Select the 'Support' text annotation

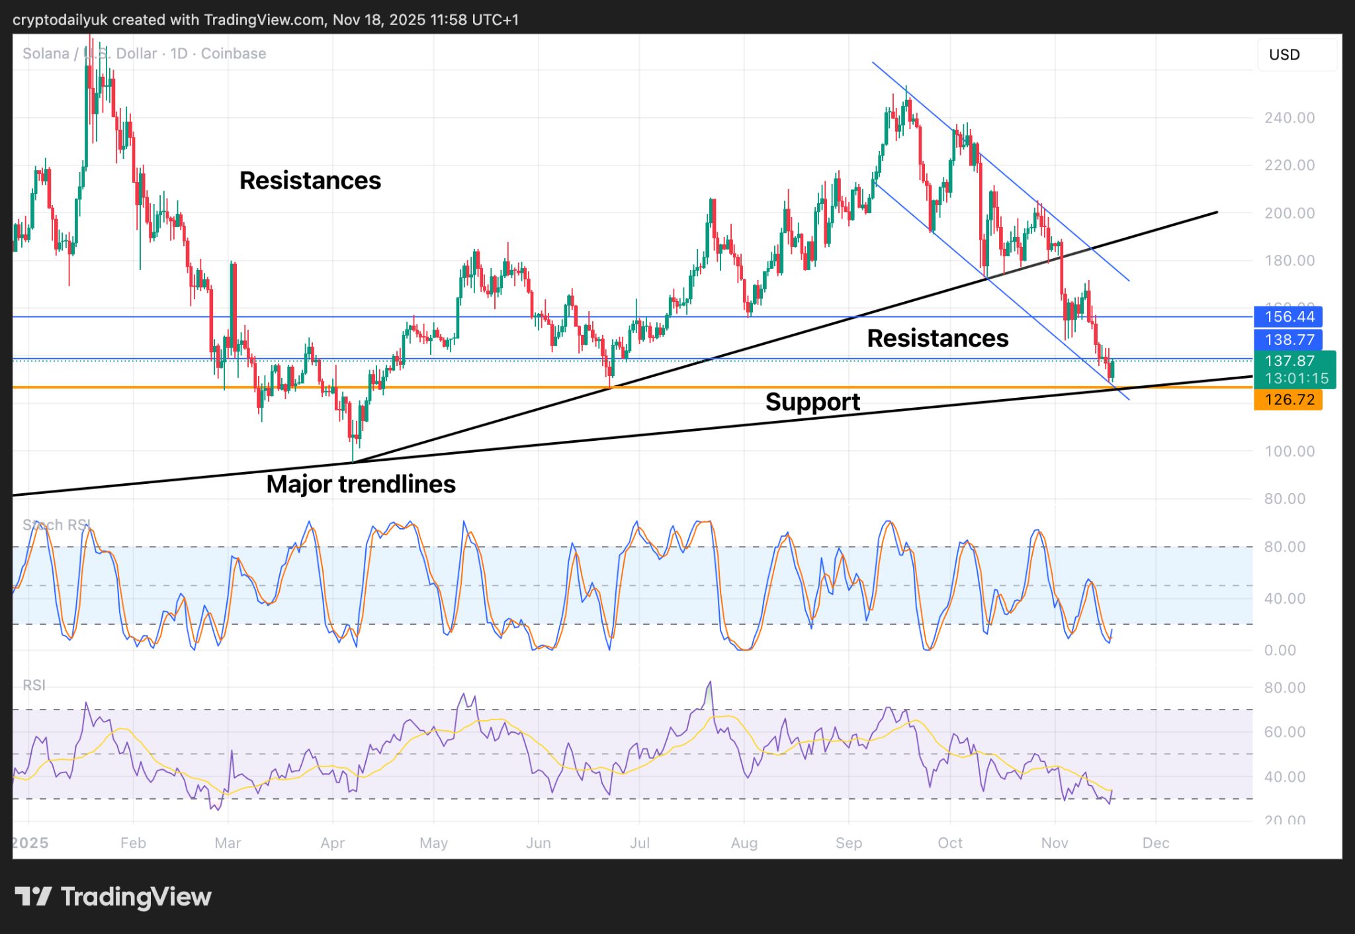point(812,402)
